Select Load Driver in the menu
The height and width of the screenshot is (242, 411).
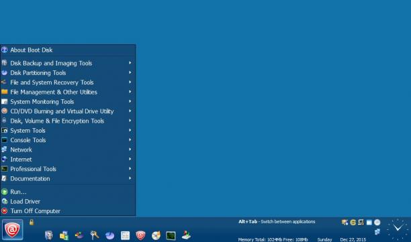tap(68, 202)
